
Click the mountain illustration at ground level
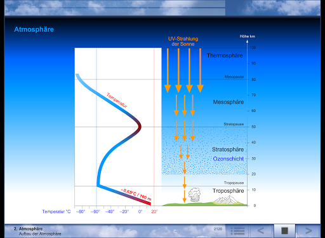[227, 200]
